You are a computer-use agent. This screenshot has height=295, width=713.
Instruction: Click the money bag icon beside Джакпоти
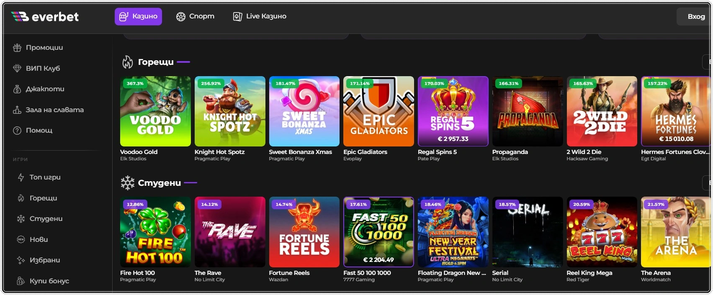coord(17,89)
